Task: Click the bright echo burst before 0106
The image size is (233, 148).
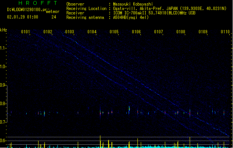Action: [129, 109]
